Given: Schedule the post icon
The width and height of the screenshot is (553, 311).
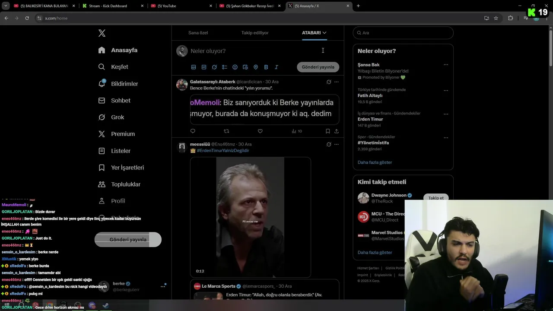Looking at the screenshot, I should click(245, 67).
